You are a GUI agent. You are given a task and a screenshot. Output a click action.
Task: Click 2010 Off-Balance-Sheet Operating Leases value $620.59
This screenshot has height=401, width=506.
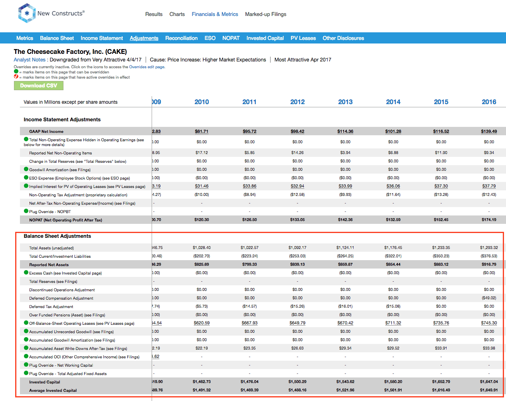coord(202,323)
